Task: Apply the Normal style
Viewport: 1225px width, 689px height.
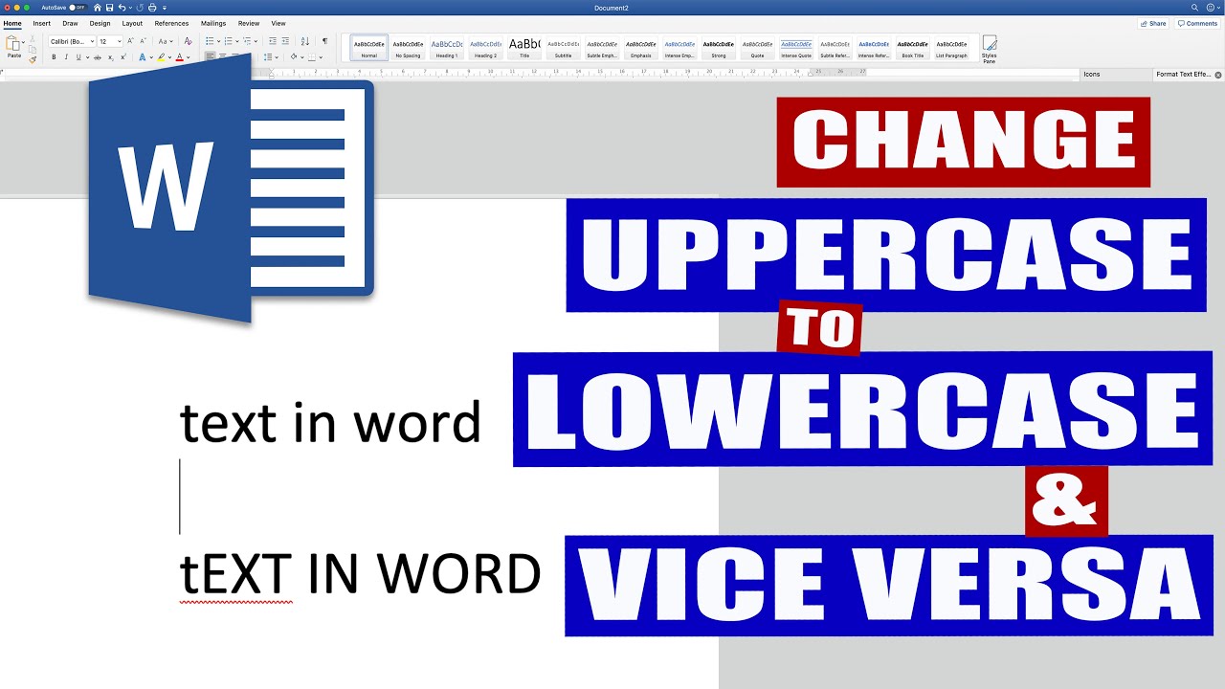Action: pos(369,48)
